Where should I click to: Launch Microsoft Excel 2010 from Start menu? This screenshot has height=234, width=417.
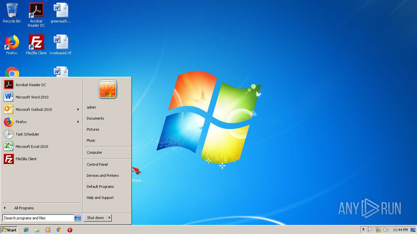[41, 147]
